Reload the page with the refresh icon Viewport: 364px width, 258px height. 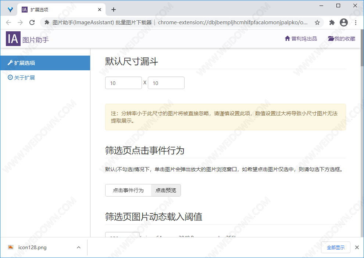tap(32, 22)
